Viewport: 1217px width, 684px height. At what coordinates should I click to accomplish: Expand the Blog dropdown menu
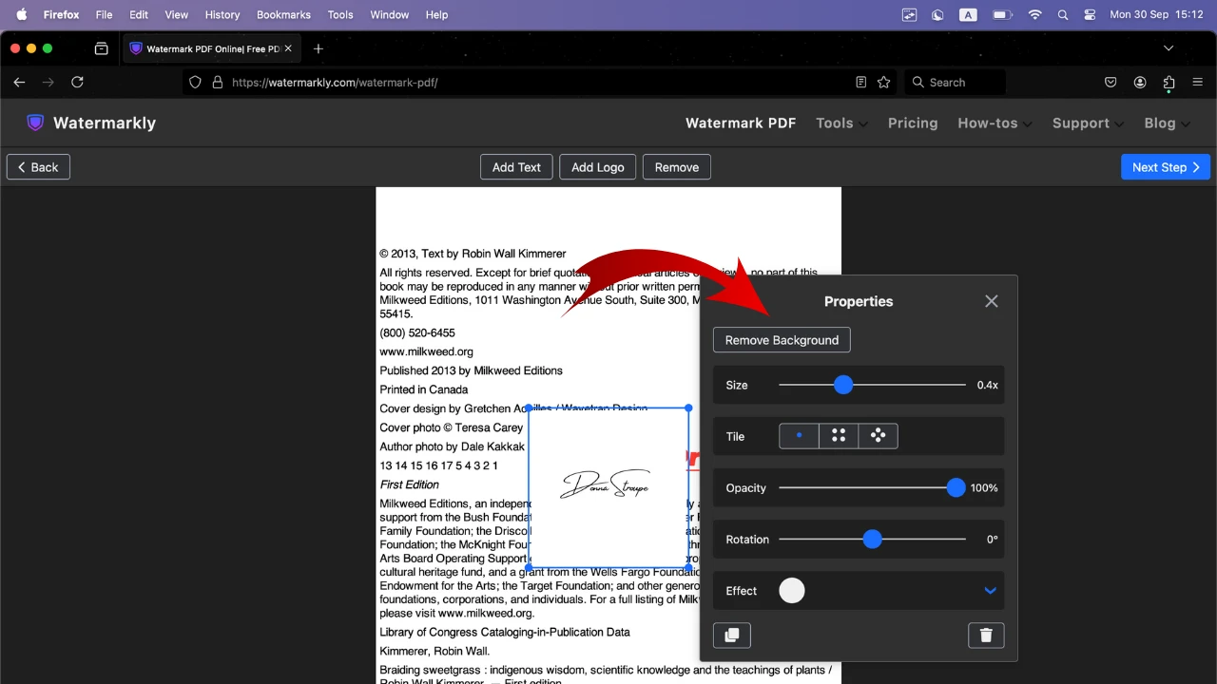(x=1168, y=123)
